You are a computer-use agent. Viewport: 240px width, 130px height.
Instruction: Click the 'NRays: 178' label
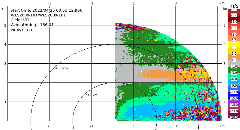pos(22,30)
